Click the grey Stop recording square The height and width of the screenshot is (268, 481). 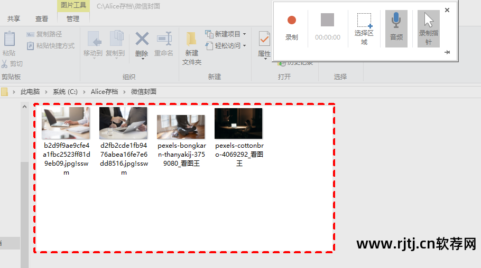327,20
